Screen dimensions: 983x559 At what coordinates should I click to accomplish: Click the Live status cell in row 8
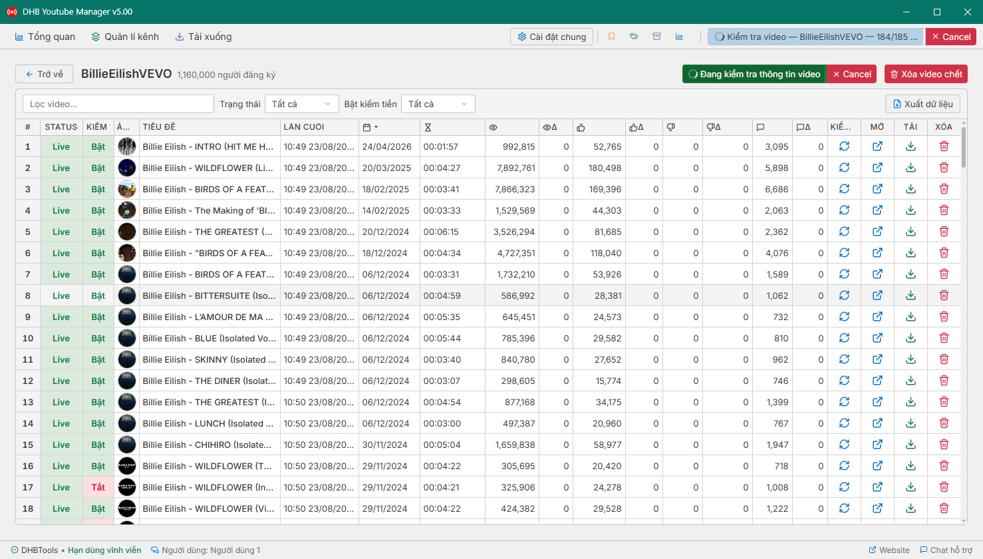[x=61, y=295]
